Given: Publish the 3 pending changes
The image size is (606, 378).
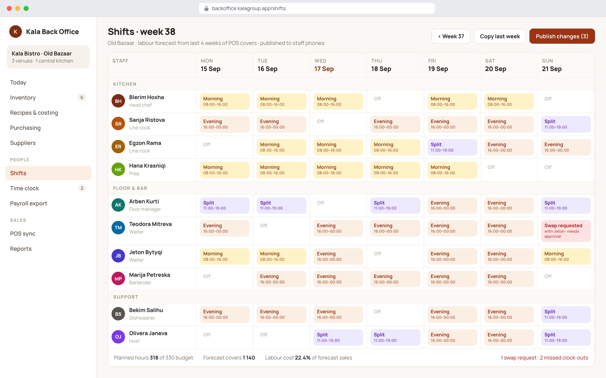Looking at the screenshot, I should click(562, 36).
